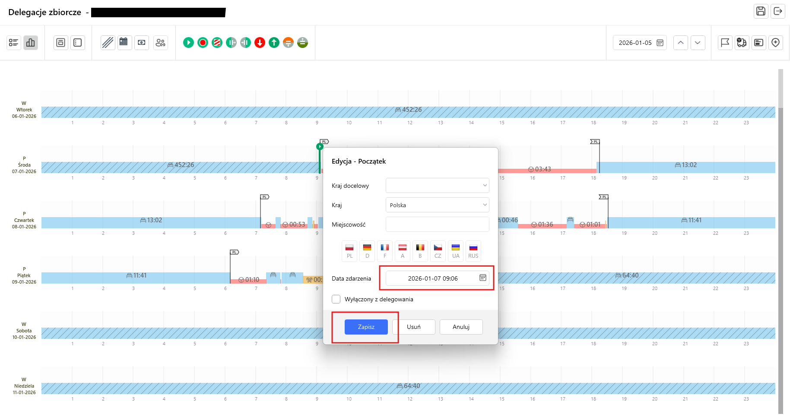
Task: Click the green play start-event icon
Action: pos(188,42)
